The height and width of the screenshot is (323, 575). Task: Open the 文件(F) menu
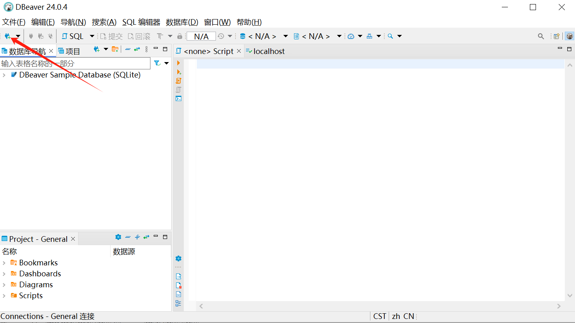pos(14,22)
